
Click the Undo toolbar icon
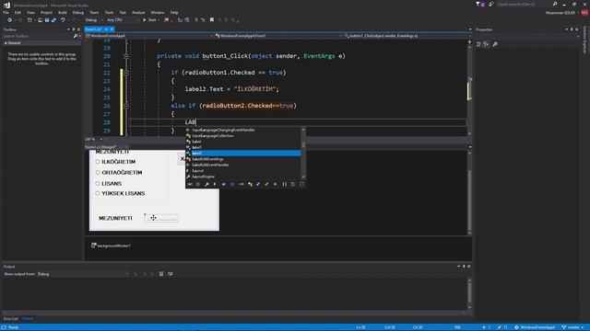coord(63,20)
